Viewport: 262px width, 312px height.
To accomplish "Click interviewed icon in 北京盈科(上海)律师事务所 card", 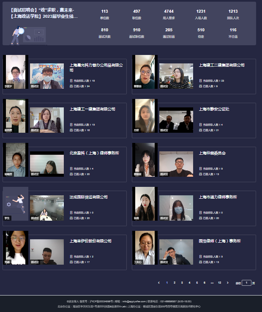I will pos(71,174).
